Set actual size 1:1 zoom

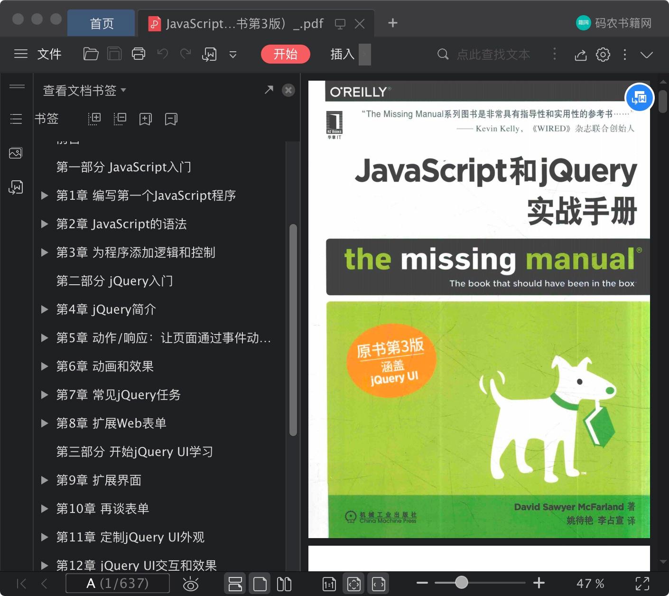click(x=329, y=584)
